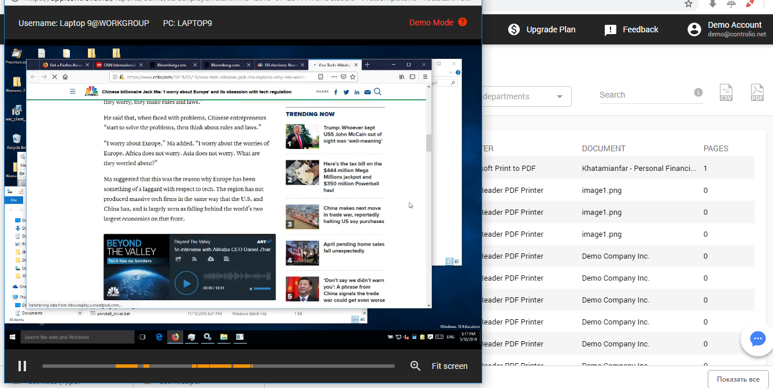
Task: Bookmark the page with the star icon
Action: [688, 4]
